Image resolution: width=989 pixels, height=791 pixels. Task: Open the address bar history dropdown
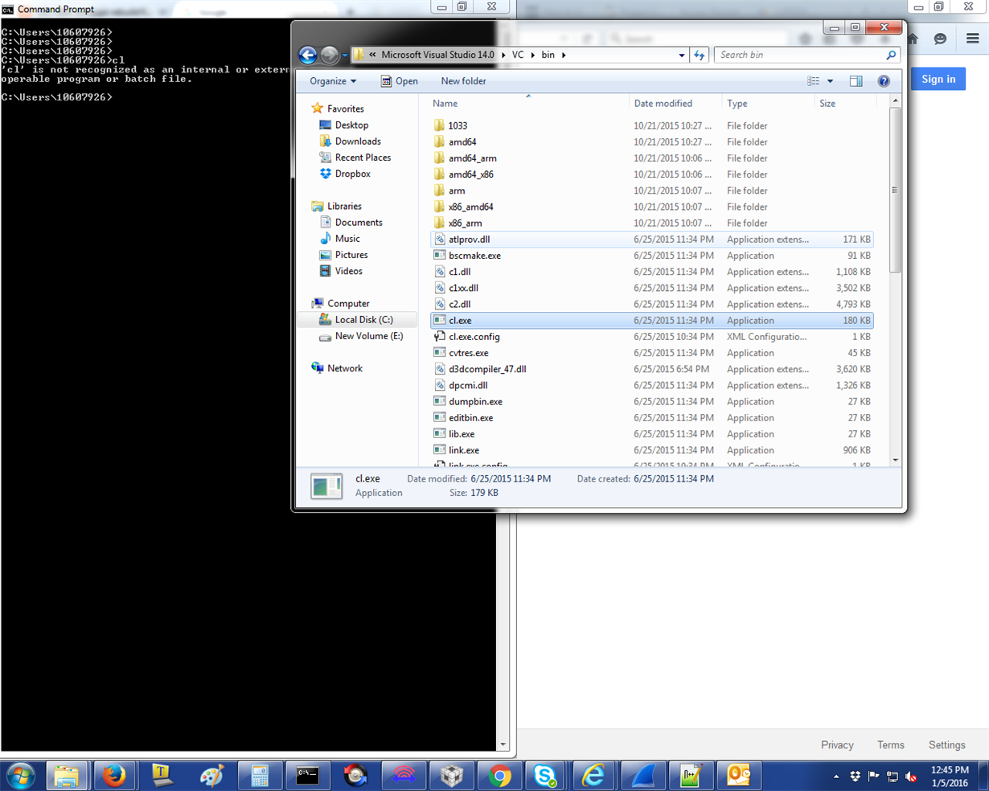point(682,55)
